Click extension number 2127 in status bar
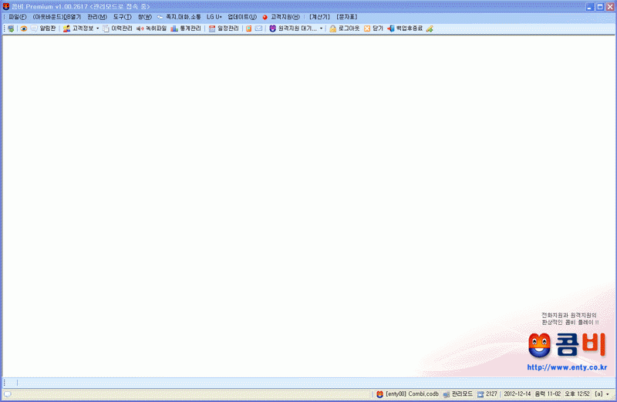Image resolution: width=617 pixels, height=402 pixels. pos(491,394)
